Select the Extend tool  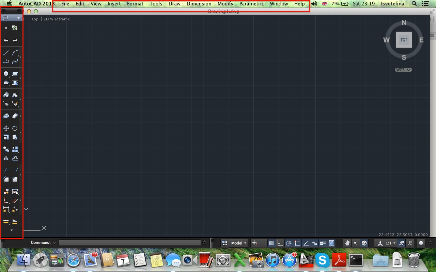coord(15,170)
